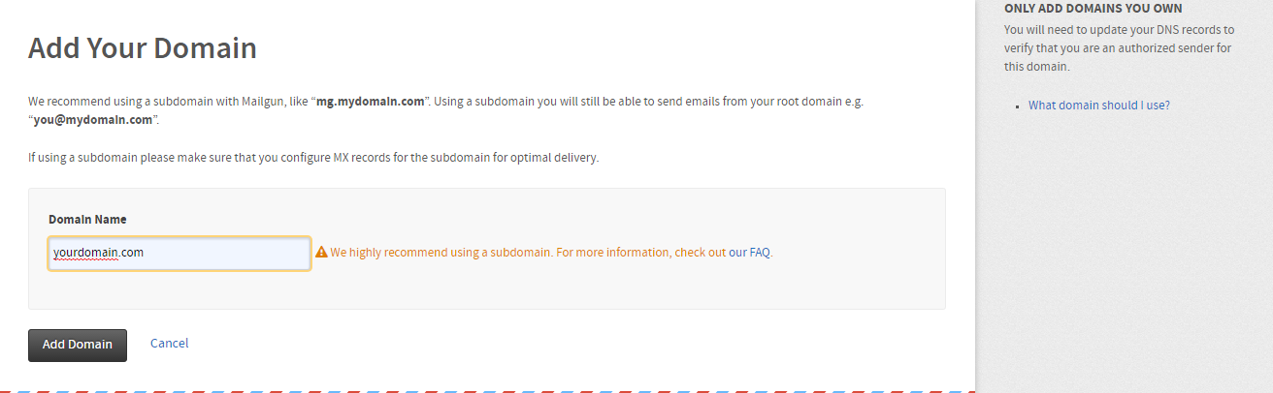1273x393 pixels.
Task: Open "What domain should I use?" link
Action: point(1098,106)
